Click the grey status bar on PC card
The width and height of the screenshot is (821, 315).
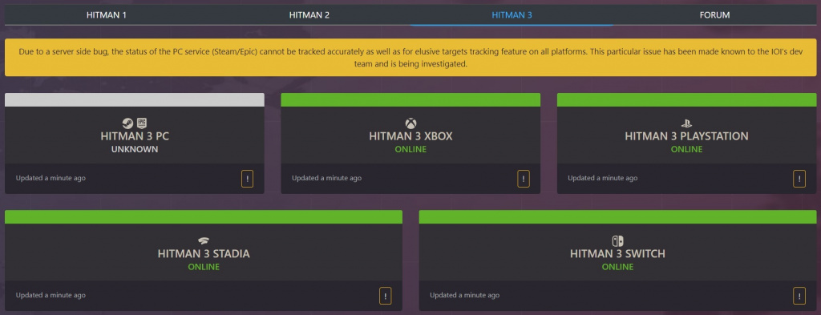click(x=135, y=100)
